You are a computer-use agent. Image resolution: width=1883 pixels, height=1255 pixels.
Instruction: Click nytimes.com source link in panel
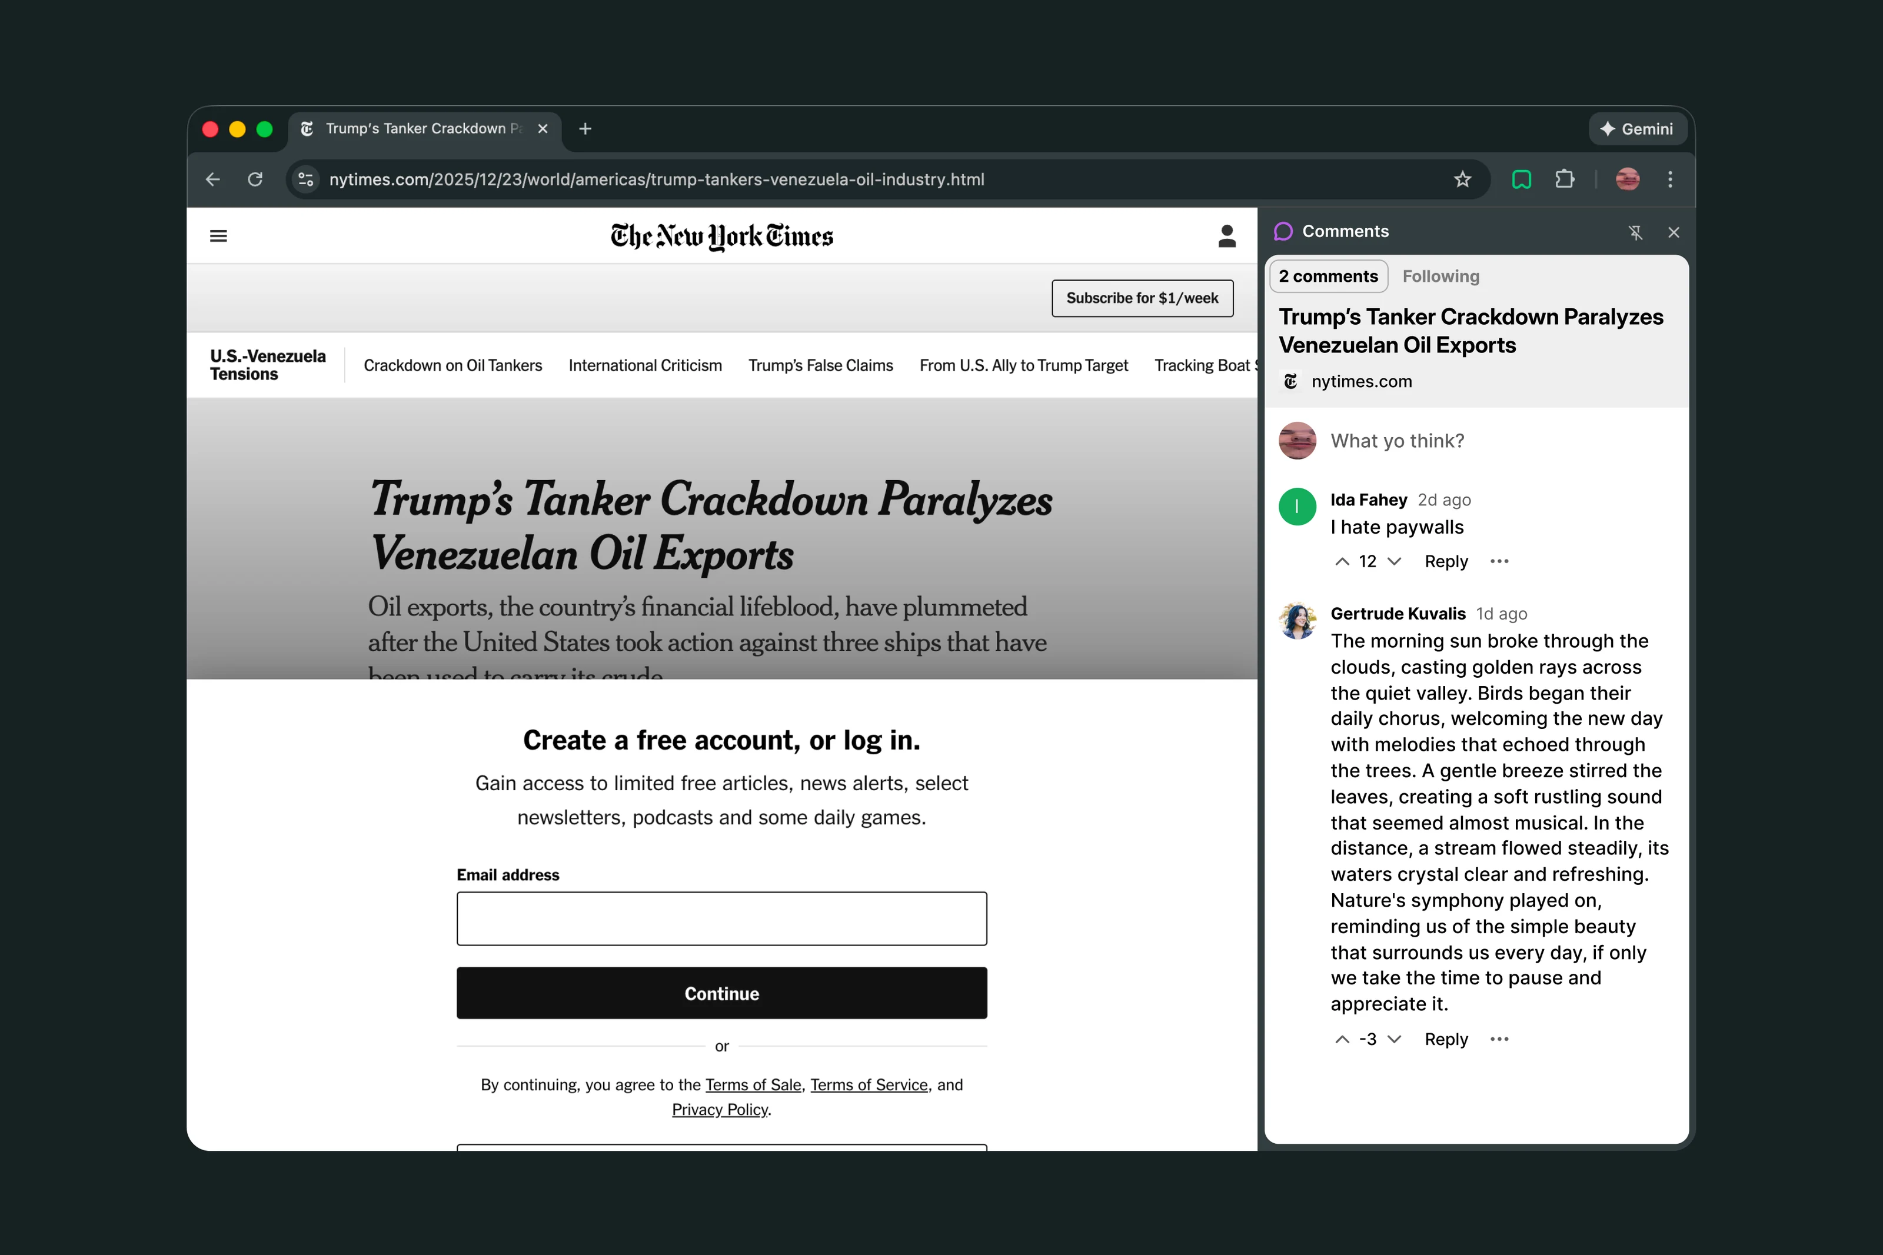[x=1361, y=382]
